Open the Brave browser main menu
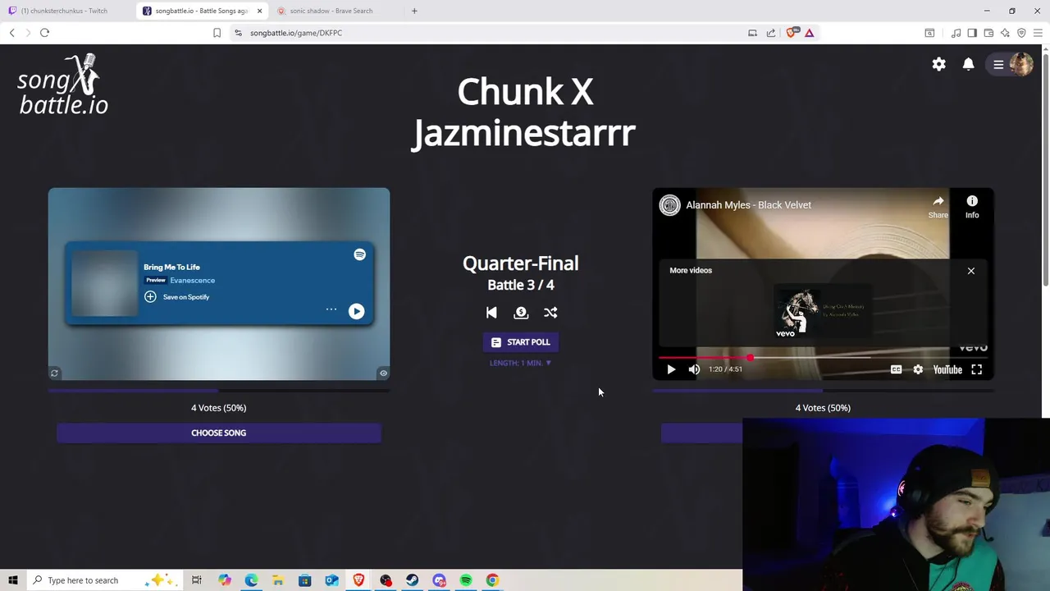Image resolution: width=1050 pixels, height=591 pixels. click(1038, 33)
